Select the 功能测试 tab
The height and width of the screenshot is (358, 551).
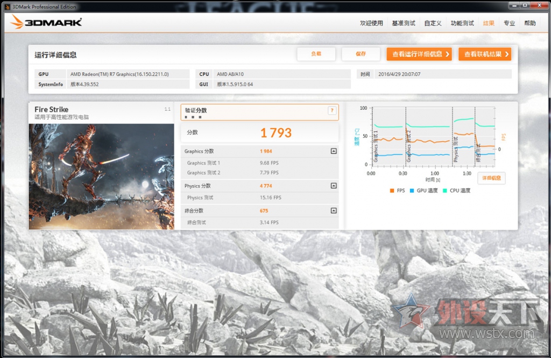pos(462,23)
